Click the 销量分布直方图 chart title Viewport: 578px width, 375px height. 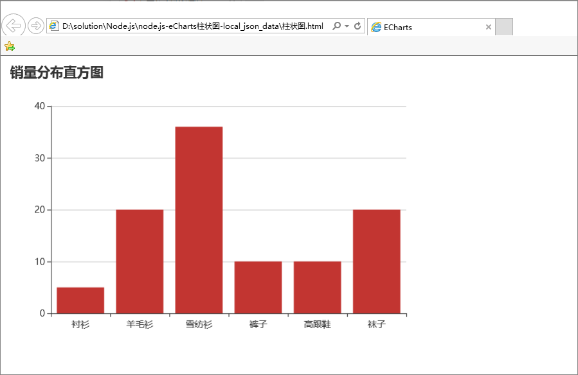(57, 73)
